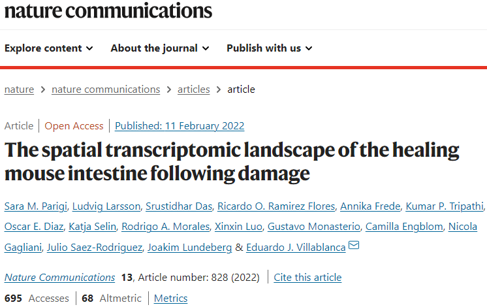
Task: View the article Metrics link
Action: click(x=171, y=299)
